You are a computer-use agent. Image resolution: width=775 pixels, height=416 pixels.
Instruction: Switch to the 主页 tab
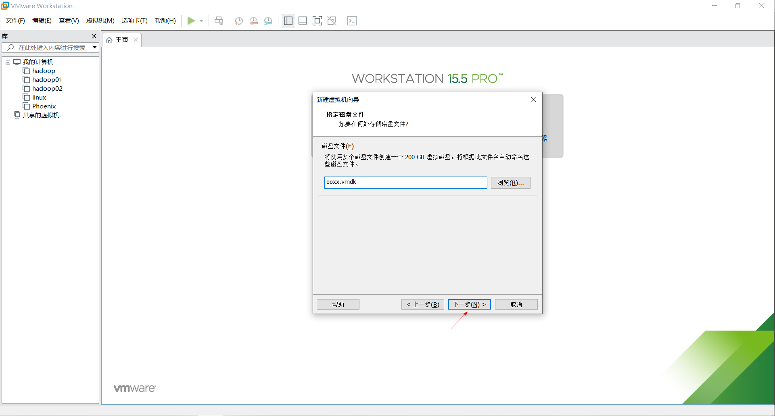pyautogui.click(x=122, y=40)
